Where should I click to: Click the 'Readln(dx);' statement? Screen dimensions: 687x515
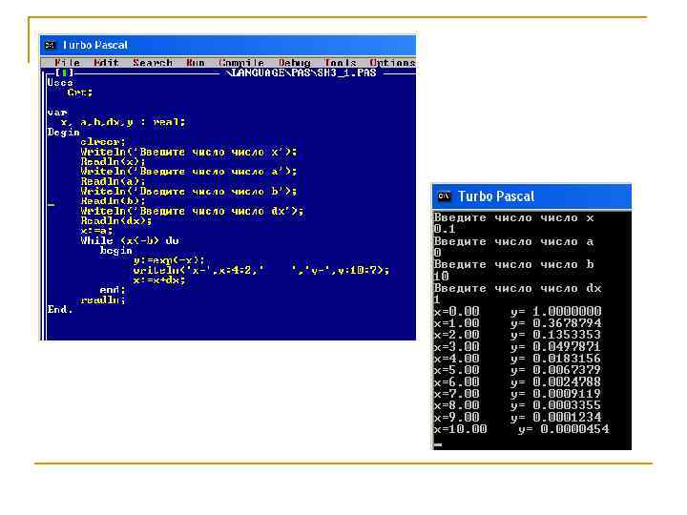click(x=116, y=220)
